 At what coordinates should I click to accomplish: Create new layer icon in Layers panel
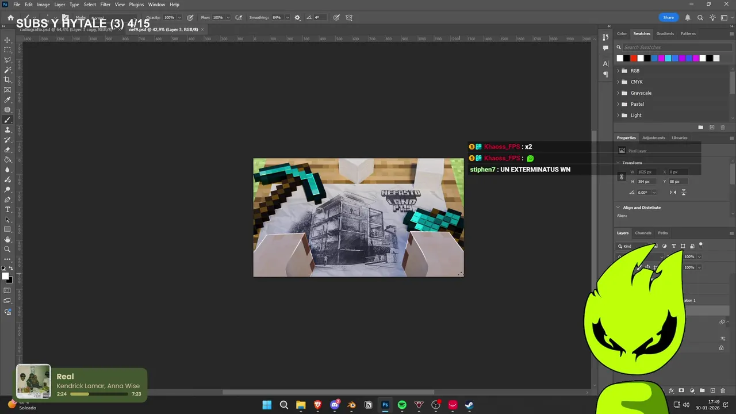[713, 391]
